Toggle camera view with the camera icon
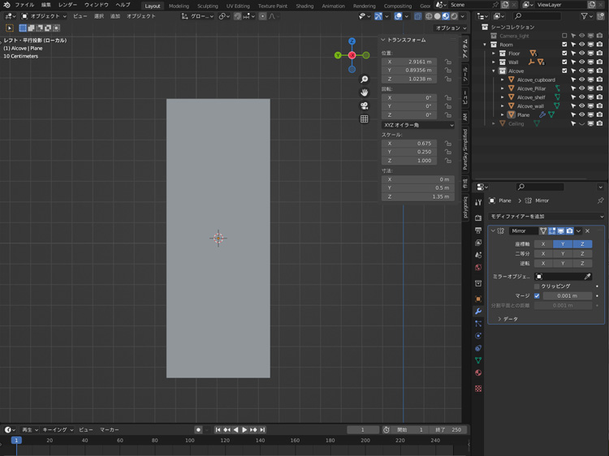 365,105
